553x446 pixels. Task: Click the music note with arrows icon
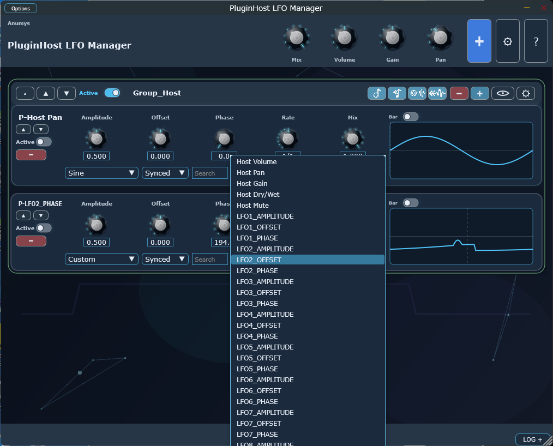pos(397,93)
